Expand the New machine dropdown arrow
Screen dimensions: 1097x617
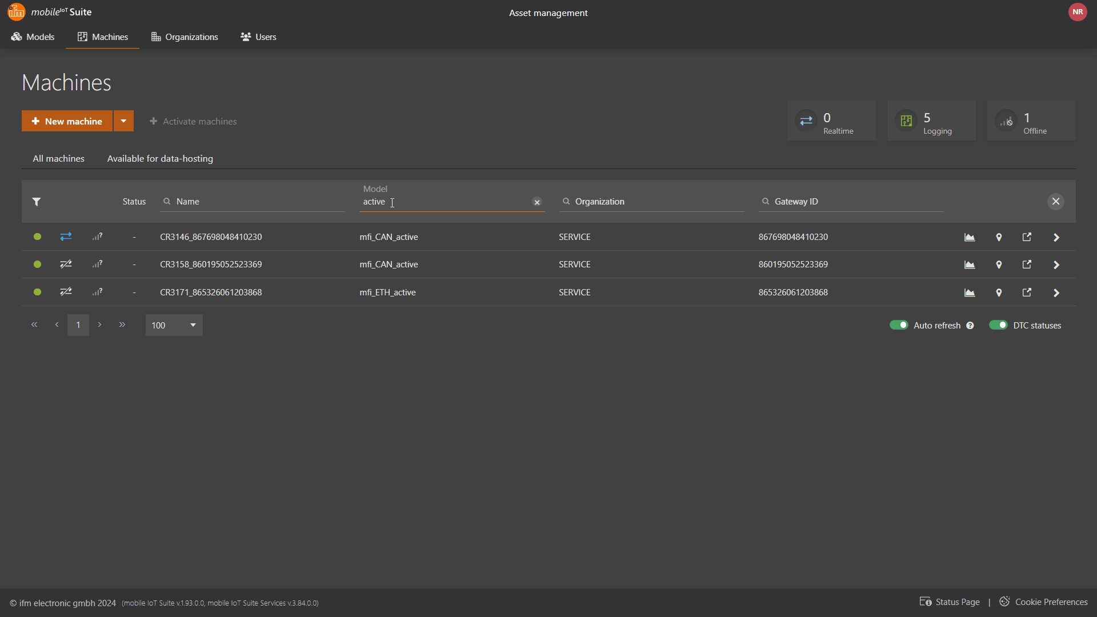(123, 121)
